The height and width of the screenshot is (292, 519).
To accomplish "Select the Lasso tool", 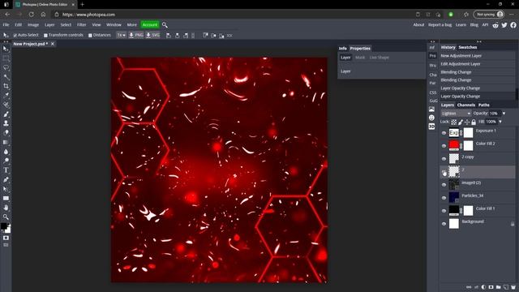I will [6, 67].
